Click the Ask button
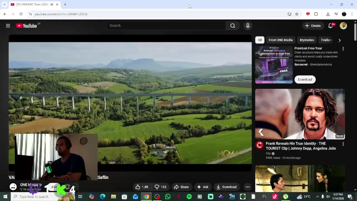Screen dimensions: 357x201 (203, 187)
